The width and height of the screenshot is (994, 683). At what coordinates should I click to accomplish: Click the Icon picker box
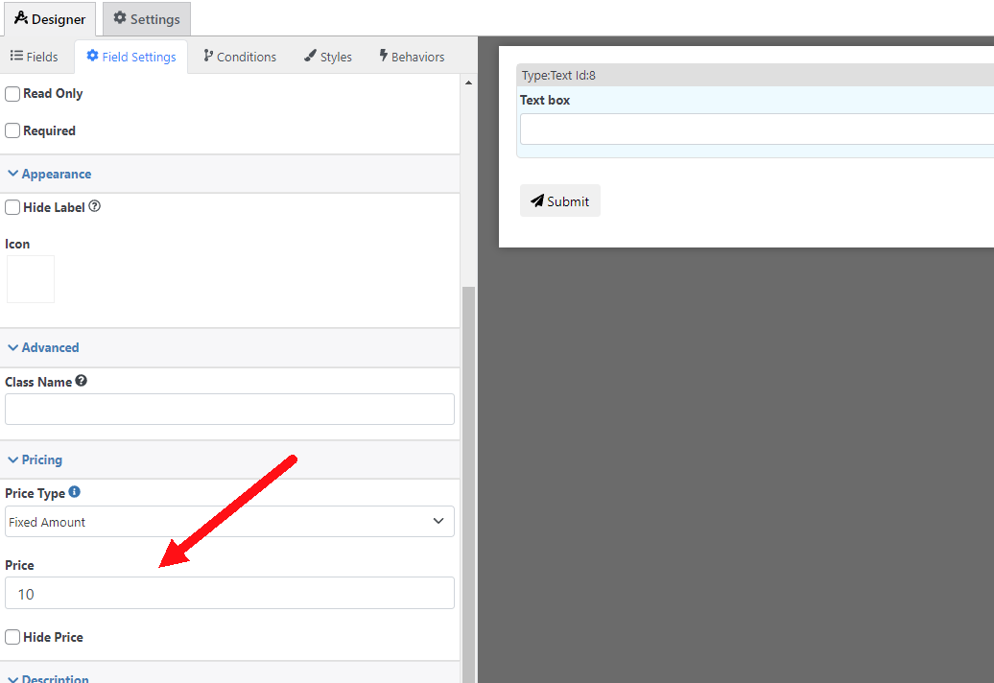(30, 278)
